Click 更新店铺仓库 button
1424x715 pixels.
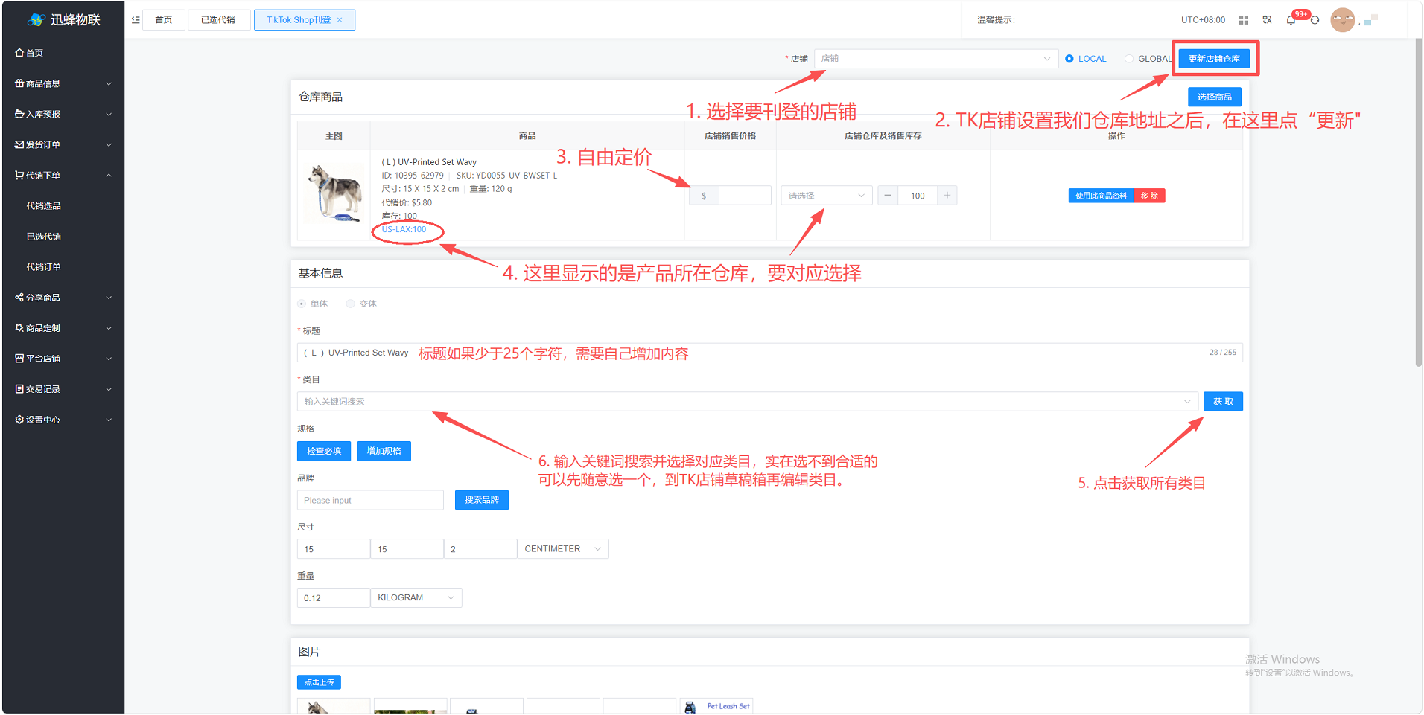coord(1214,59)
